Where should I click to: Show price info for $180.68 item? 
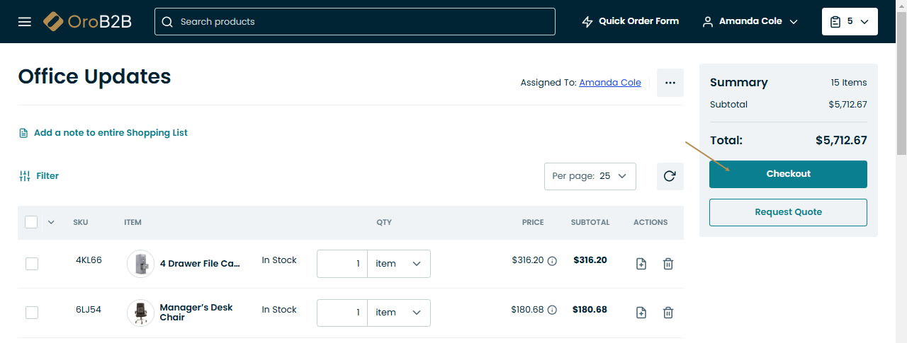click(x=553, y=310)
